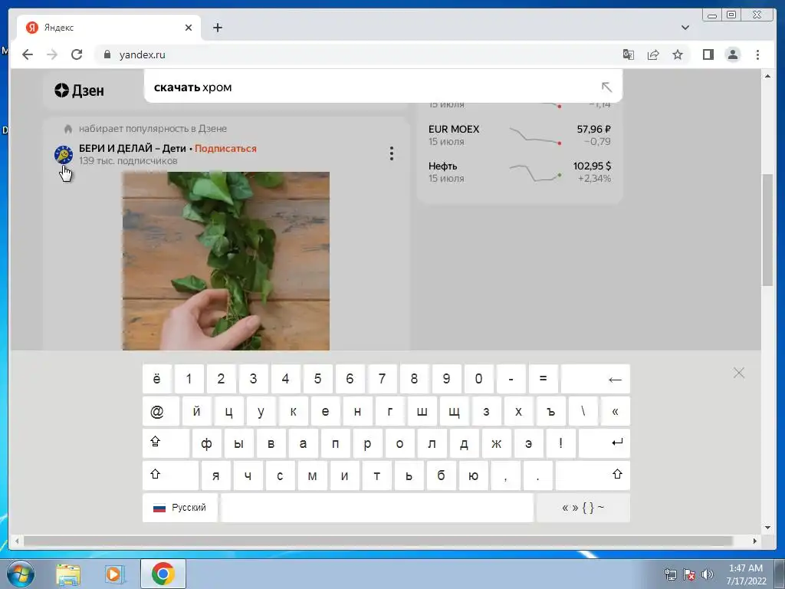The image size is (785, 589).
Task: Tap the @ key
Action: [x=161, y=411]
